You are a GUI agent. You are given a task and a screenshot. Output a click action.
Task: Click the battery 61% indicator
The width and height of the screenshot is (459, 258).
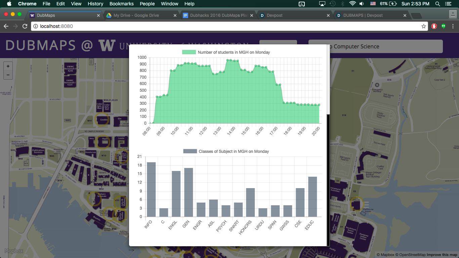click(x=389, y=4)
